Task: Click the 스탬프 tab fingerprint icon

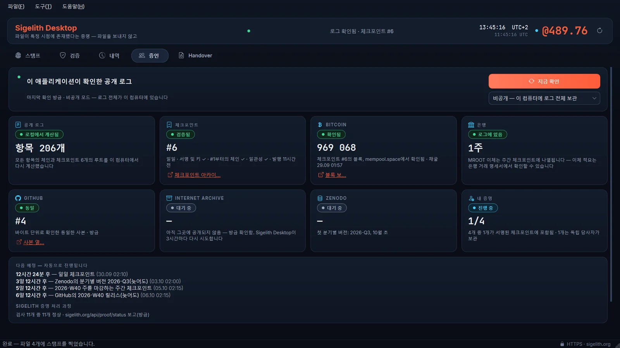Action: tap(18, 55)
